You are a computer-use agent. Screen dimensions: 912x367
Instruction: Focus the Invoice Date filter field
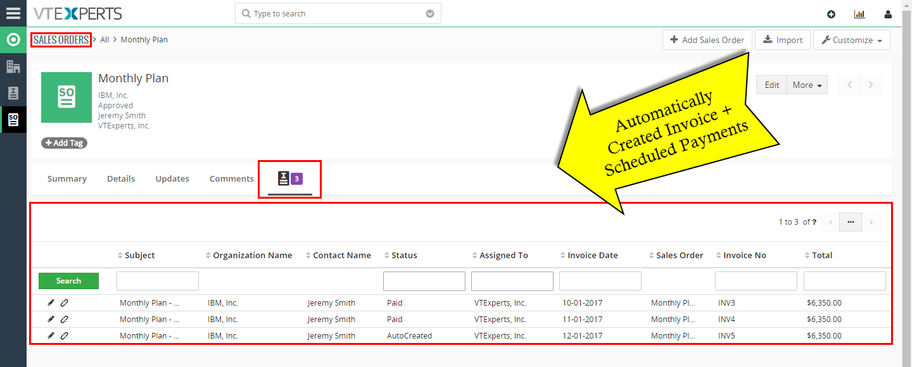(x=600, y=281)
